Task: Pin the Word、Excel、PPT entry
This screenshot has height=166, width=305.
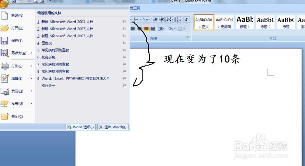Action: (x=124, y=78)
